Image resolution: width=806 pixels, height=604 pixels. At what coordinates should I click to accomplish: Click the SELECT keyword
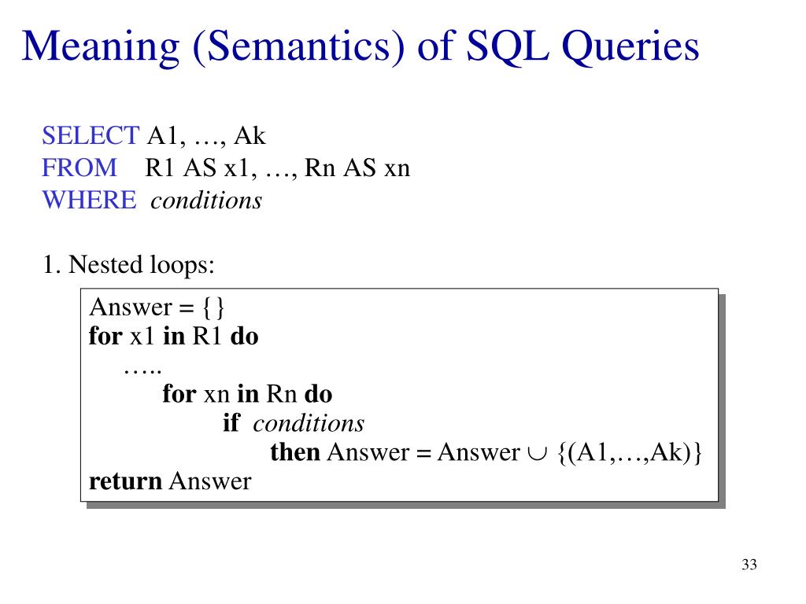tap(91, 136)
